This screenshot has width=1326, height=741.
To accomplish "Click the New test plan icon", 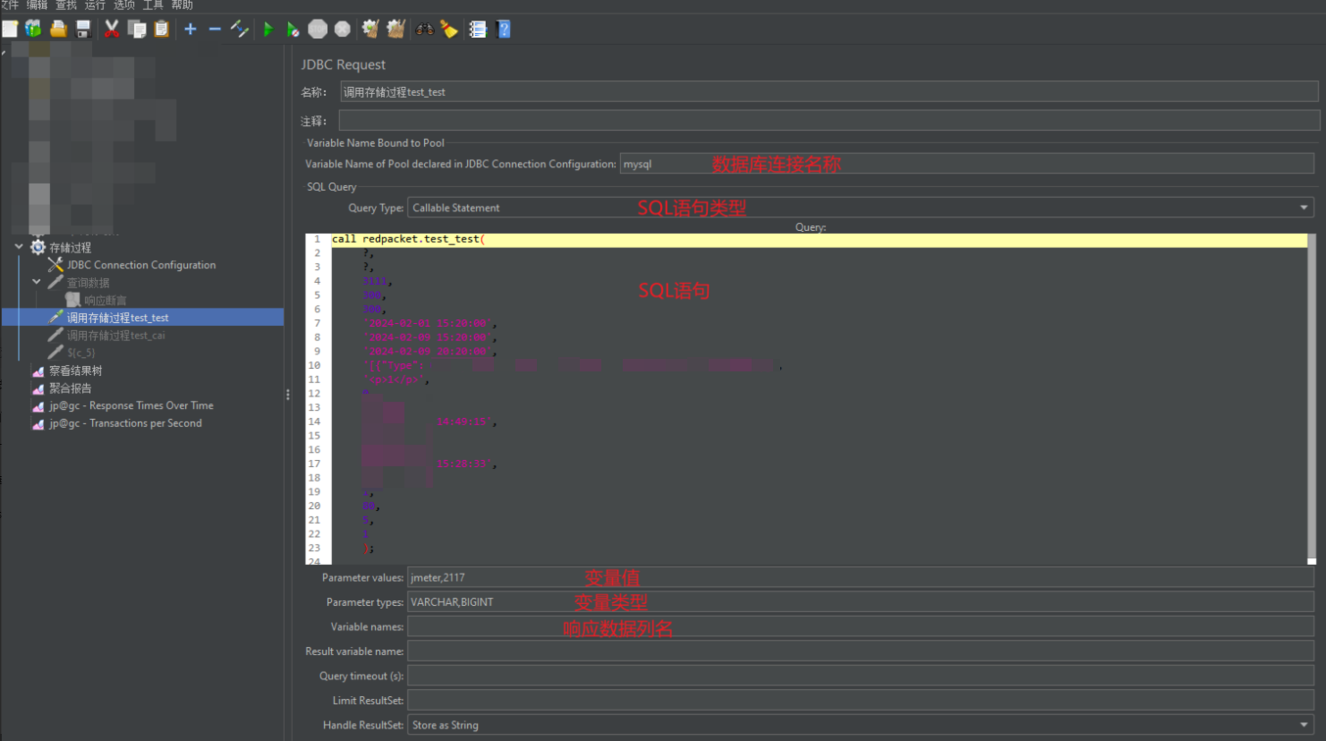I will tap(10, 30).
